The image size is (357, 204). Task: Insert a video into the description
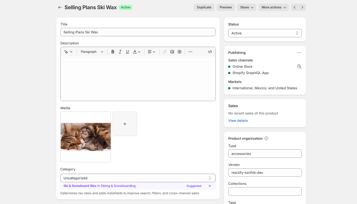point(180,52)
